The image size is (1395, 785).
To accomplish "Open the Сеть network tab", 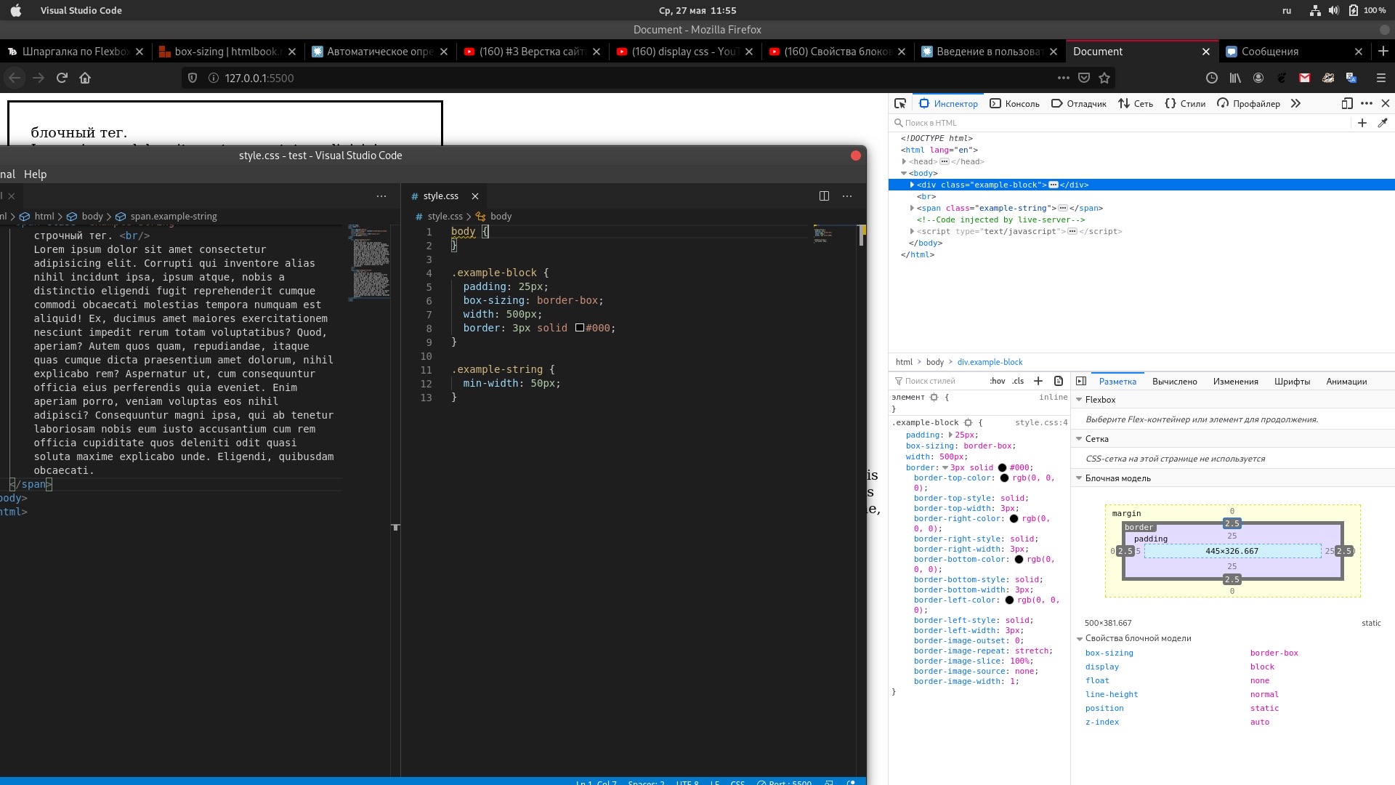I will [x=1136, y=103].
